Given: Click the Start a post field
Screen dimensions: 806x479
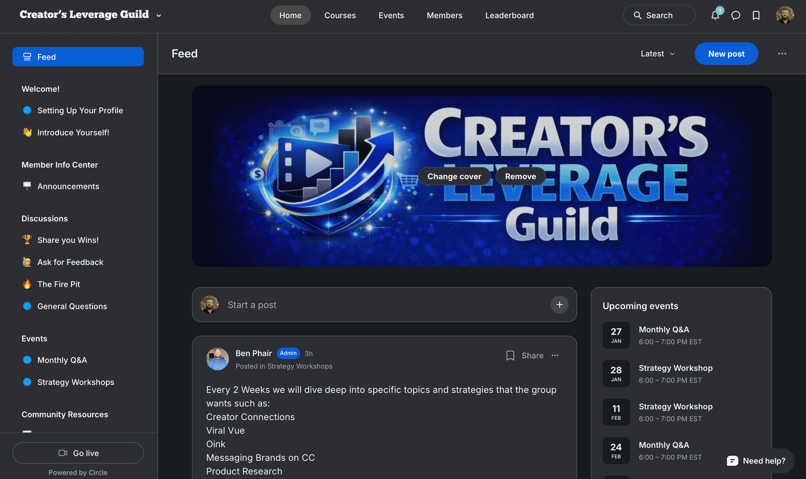Looking at the screenshot, I should pos(384,304).
